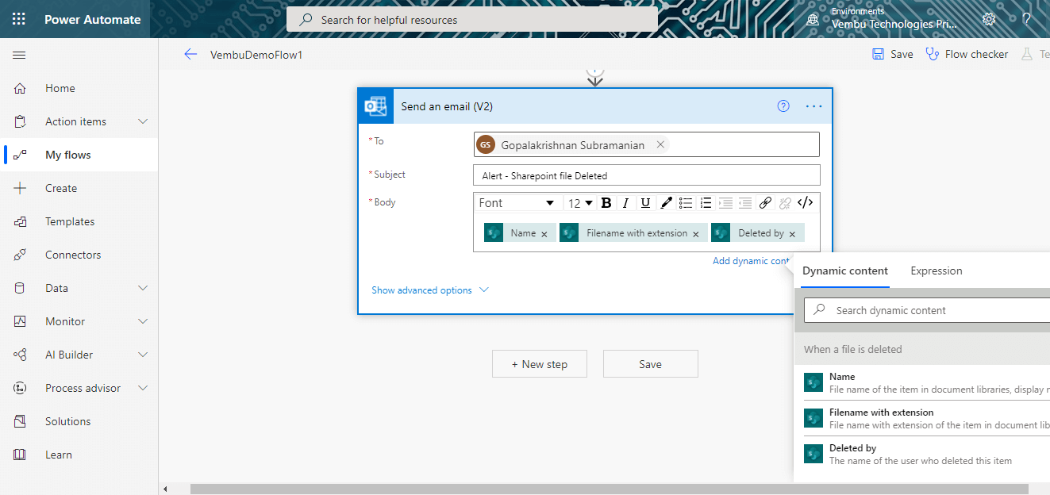Open the font color pen tool

(666, 203)
